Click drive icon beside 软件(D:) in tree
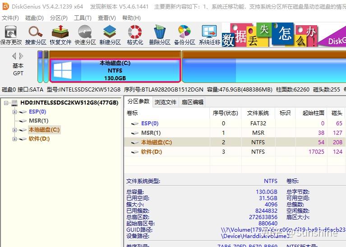The height and width of the screenshot is (247, 346). tap(23, 139)
